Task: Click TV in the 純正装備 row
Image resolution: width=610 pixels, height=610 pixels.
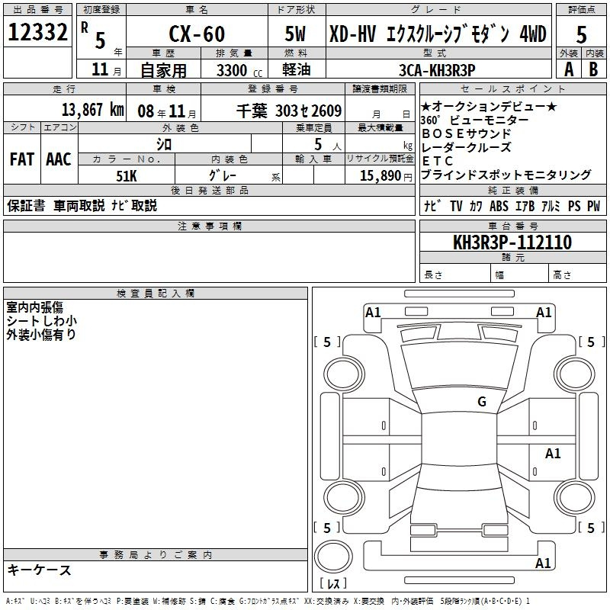Action: pyautogui.click(x=456, y=206)
